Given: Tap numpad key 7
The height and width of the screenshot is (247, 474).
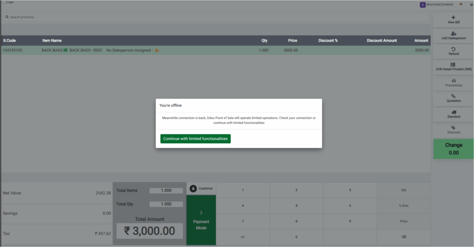Looking at the screenshot, I should [x=243, y=222].
